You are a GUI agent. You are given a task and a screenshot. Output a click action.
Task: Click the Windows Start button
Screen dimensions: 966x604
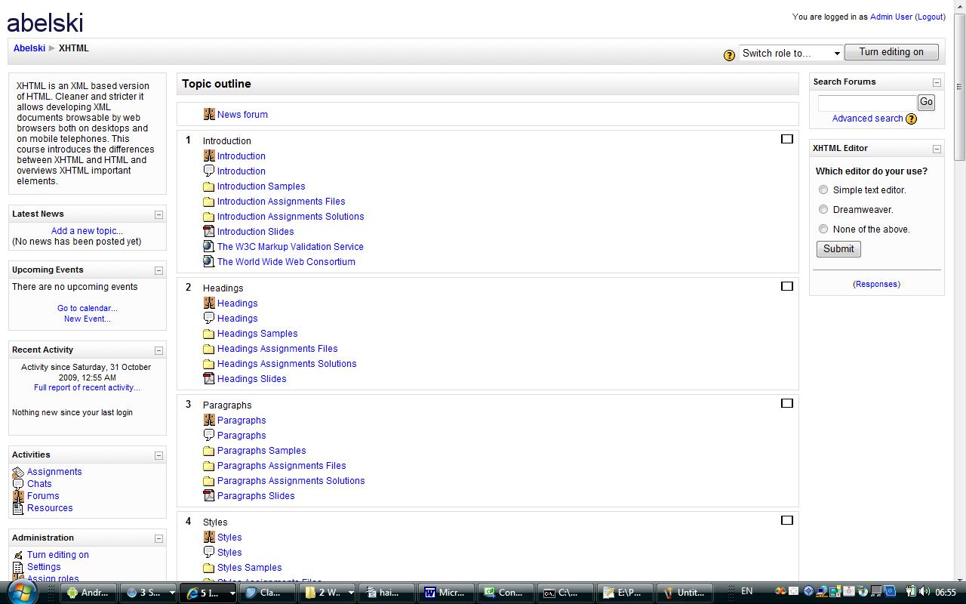20,592
